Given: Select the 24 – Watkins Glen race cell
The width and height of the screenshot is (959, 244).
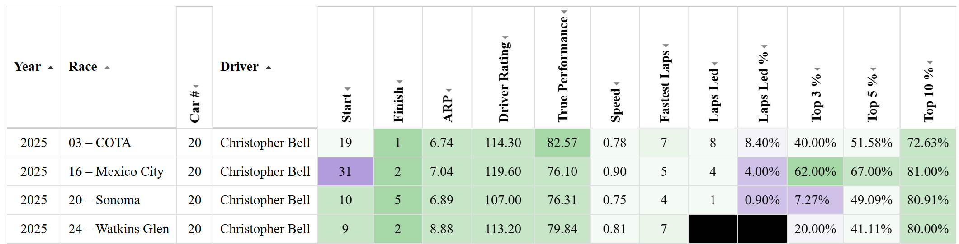Looking at the screenshot, I should tap(118, 229).
